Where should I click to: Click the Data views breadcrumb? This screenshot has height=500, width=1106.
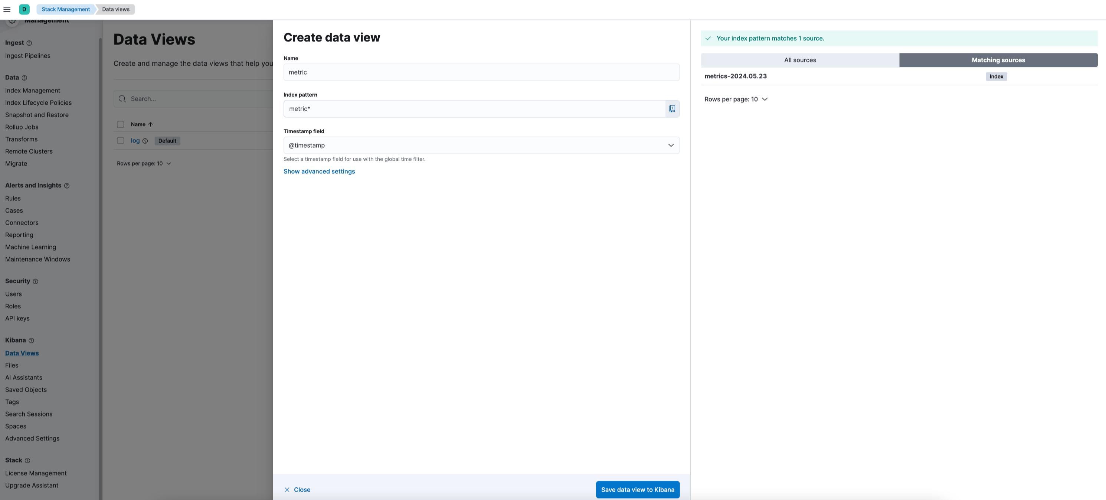click(x=115, y=9)
